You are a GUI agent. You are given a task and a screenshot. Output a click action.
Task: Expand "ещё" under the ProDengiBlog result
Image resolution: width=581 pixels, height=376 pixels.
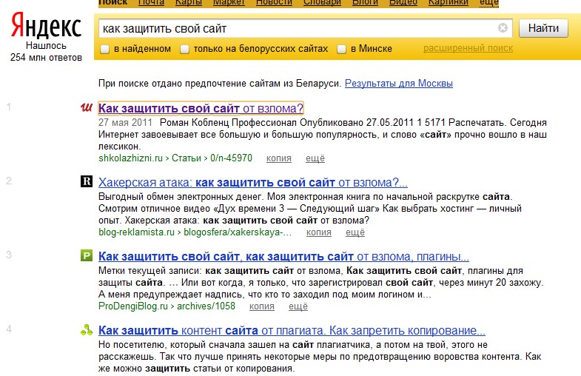pyautogui.click(x=298, y=306)
